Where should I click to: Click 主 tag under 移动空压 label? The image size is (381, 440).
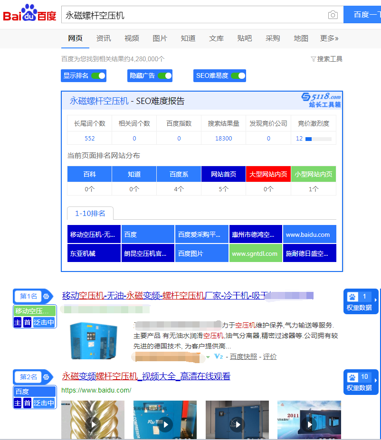(x=18, y=322)
